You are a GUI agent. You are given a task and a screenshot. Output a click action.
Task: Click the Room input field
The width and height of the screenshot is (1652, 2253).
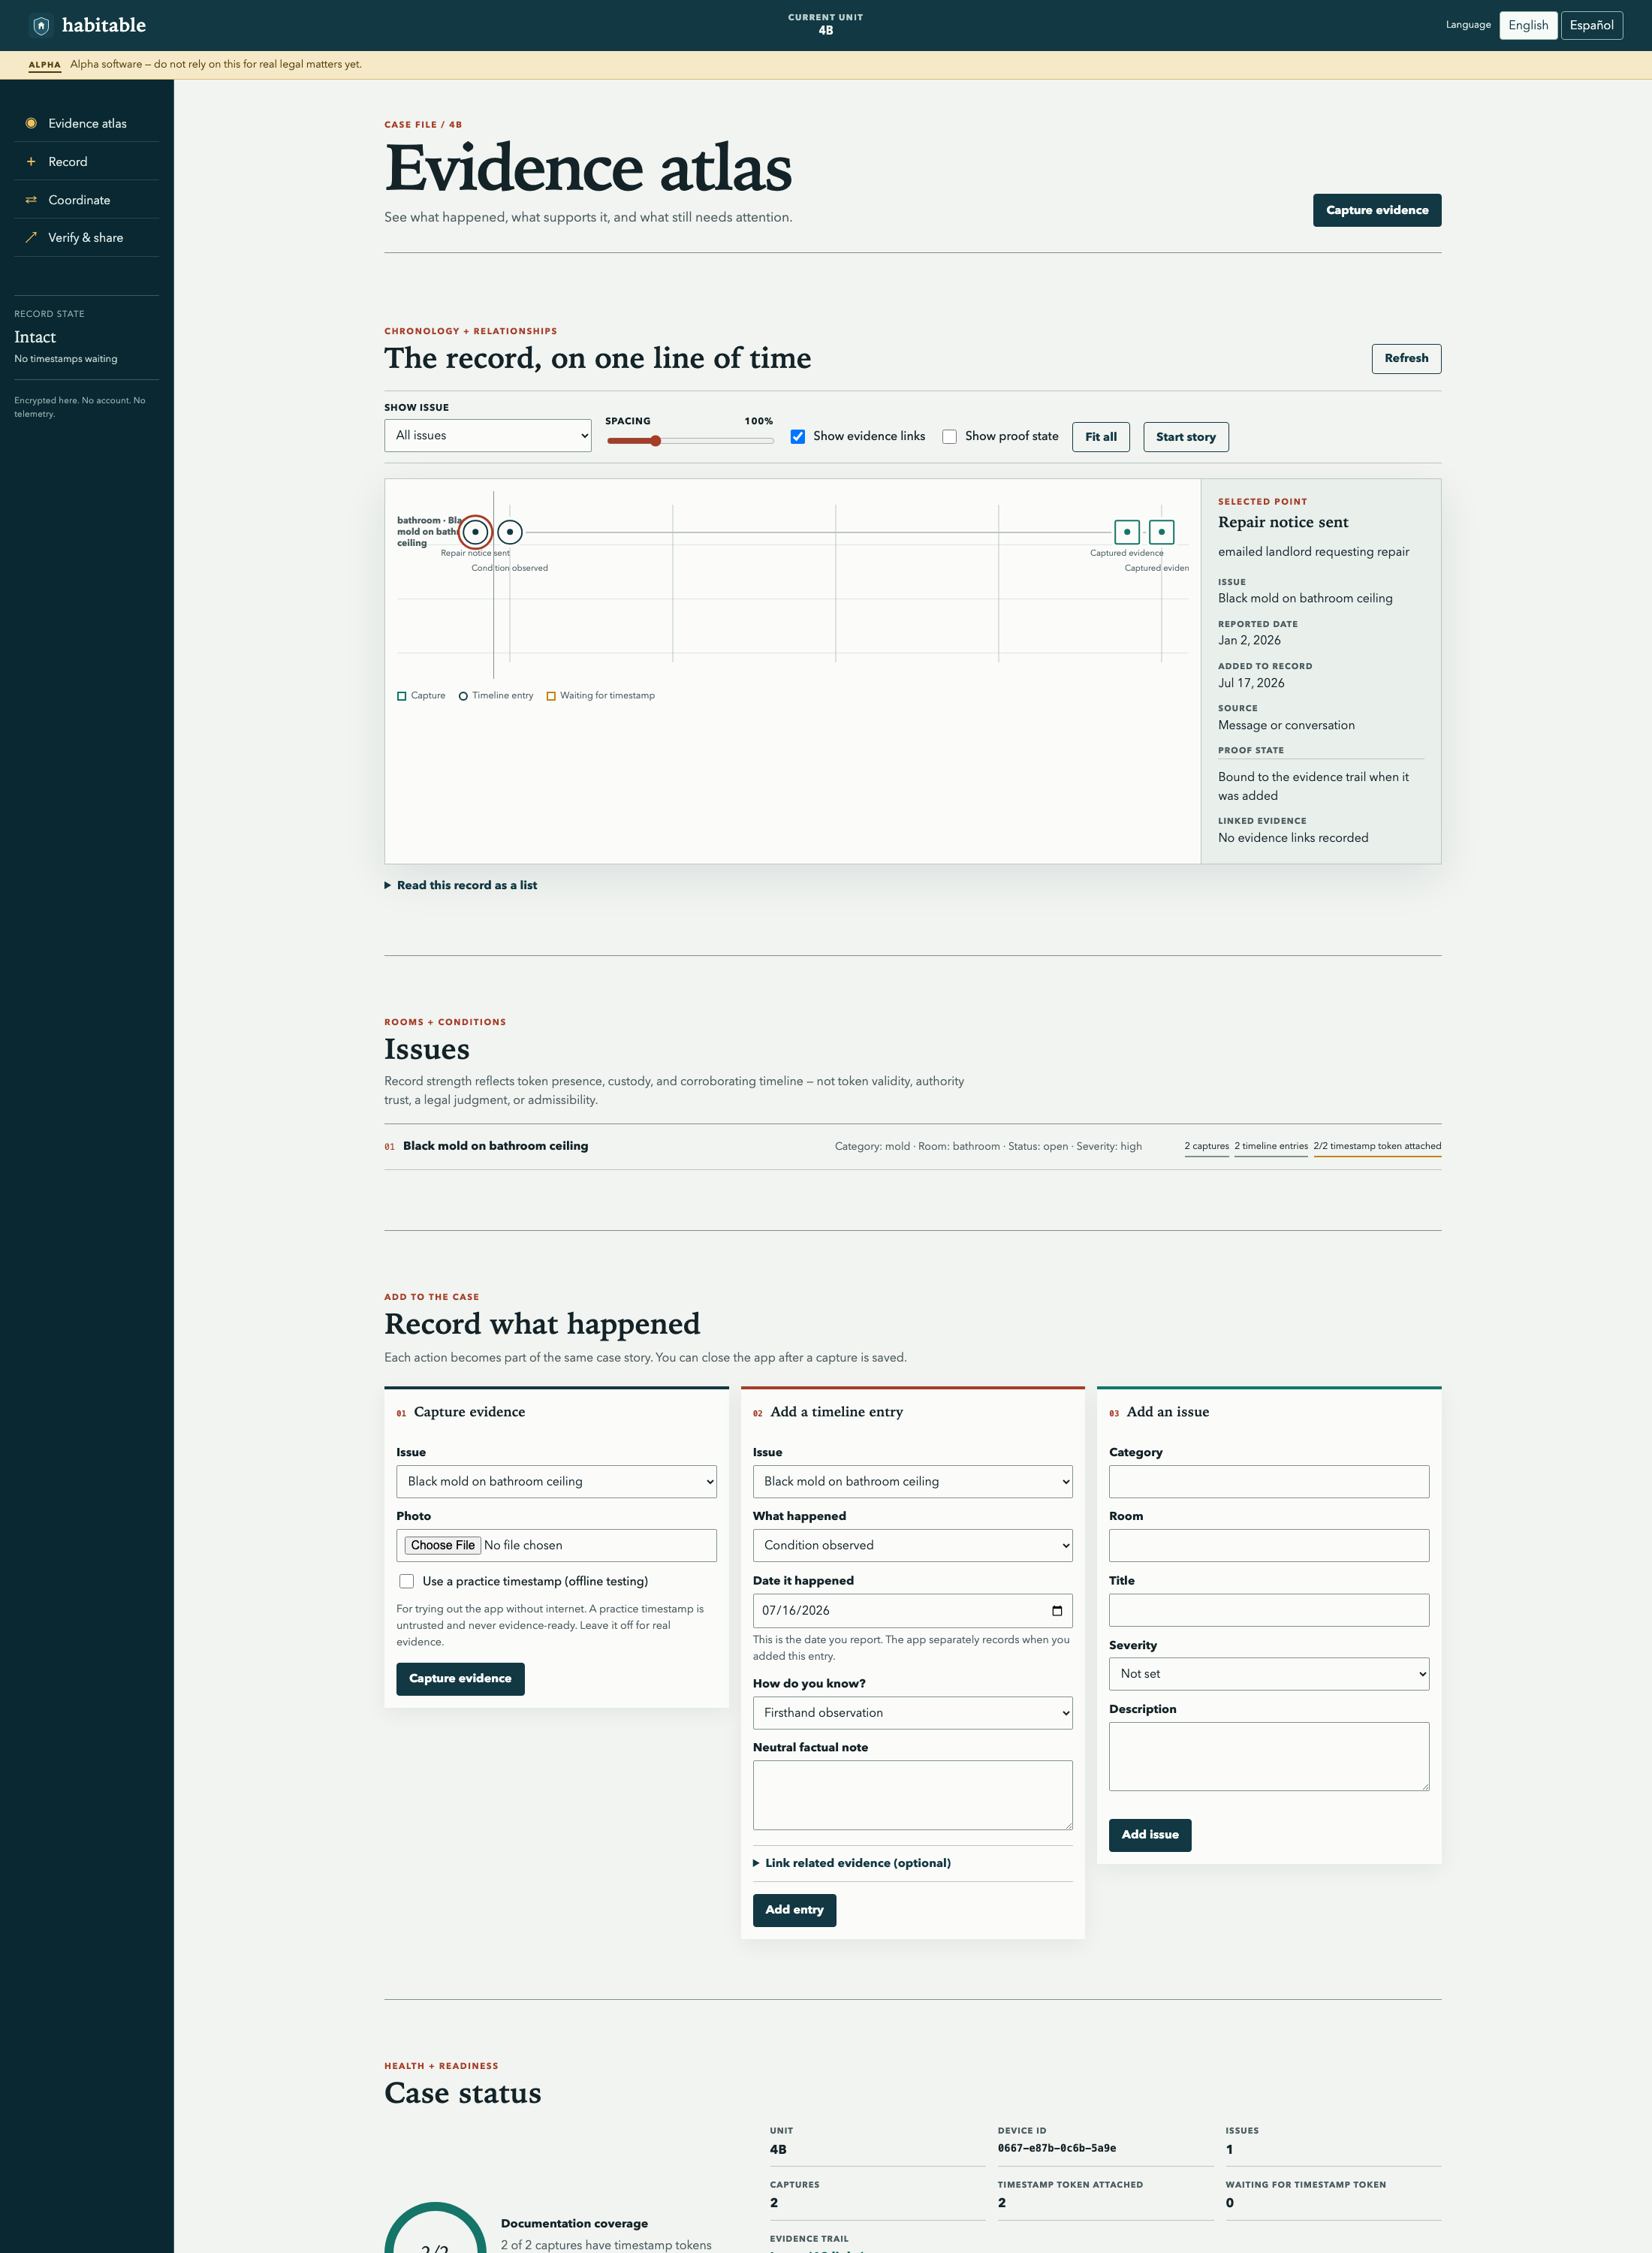[x=1269, y=1545]
